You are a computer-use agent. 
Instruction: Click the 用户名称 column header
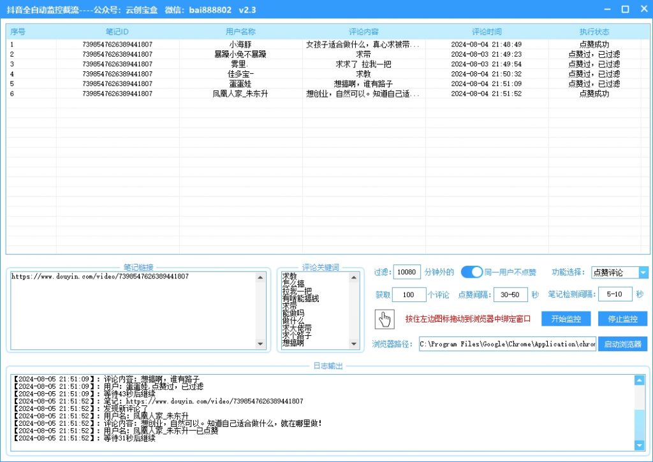click(240, 32)
